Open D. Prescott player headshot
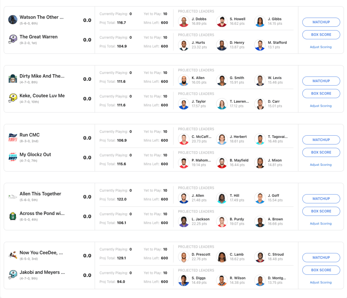Image resolution: width=347 pixels, height=298 pixels. pyautogui.click(x=184, y=257)
